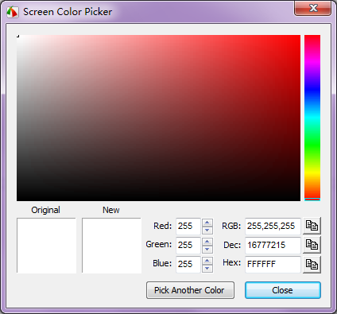The width and height of the screenshot is (337, 314).
Task: Focus the Blue value input field
Action: (188, 264)
